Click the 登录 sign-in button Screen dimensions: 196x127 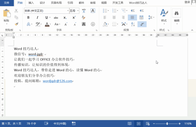(187, 2)
